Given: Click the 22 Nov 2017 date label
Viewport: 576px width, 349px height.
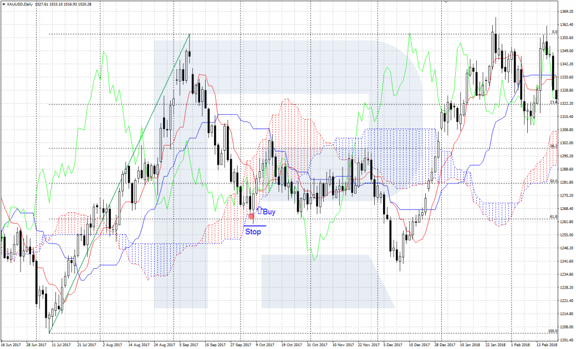Looking at the screenshot, I should [x=369, y=345].
